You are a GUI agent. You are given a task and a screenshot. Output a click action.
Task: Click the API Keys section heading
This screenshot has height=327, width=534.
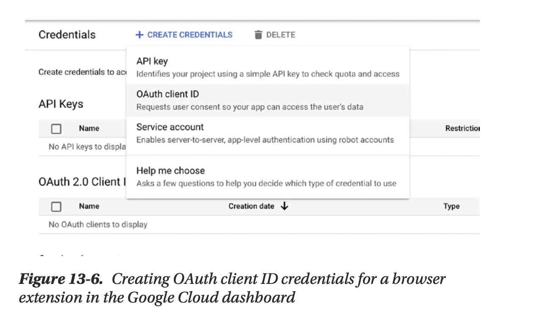tap(61, 104)
